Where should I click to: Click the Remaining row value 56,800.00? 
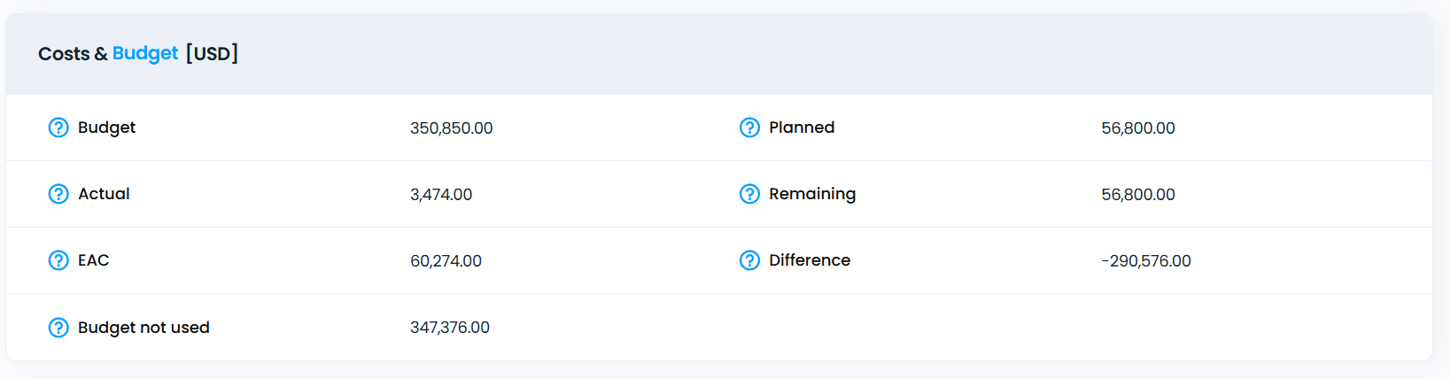tap(1138, 195)
